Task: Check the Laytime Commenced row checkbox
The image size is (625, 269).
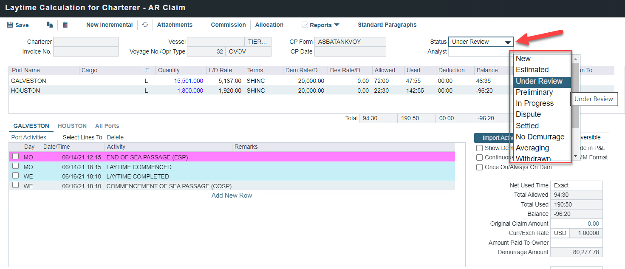Action: [x=16, y=167]
